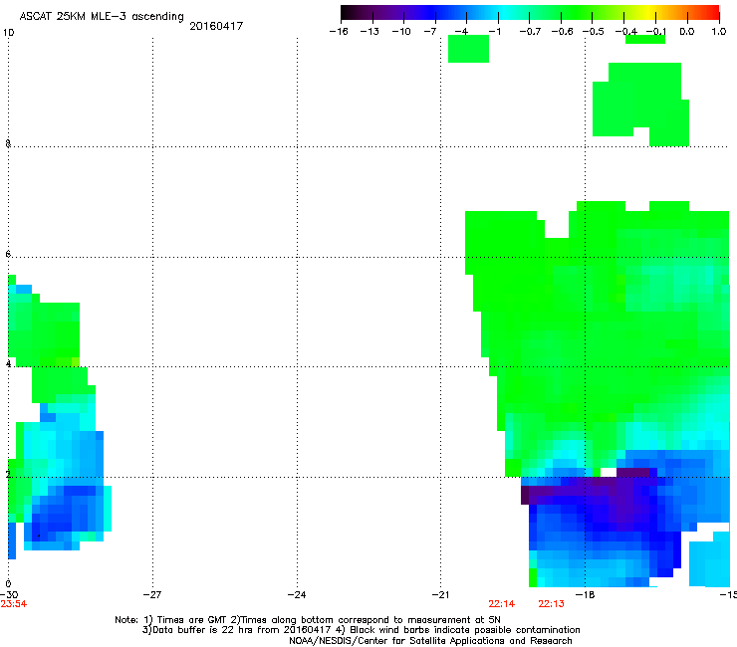Click the colorbar label -1
Image resolution: width=737 pixels, height=647 pixels.
[x=494, y=32]
